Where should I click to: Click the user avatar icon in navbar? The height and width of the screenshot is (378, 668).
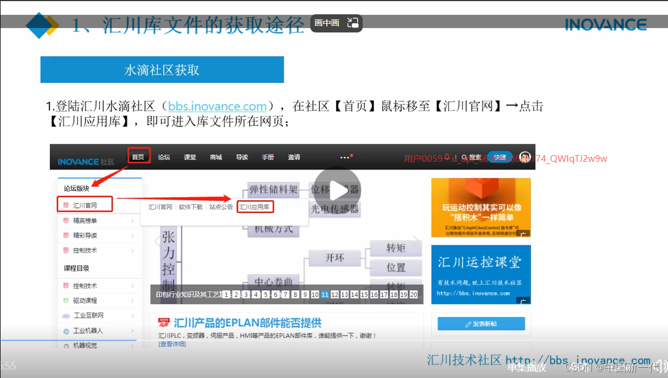point(525,157)
